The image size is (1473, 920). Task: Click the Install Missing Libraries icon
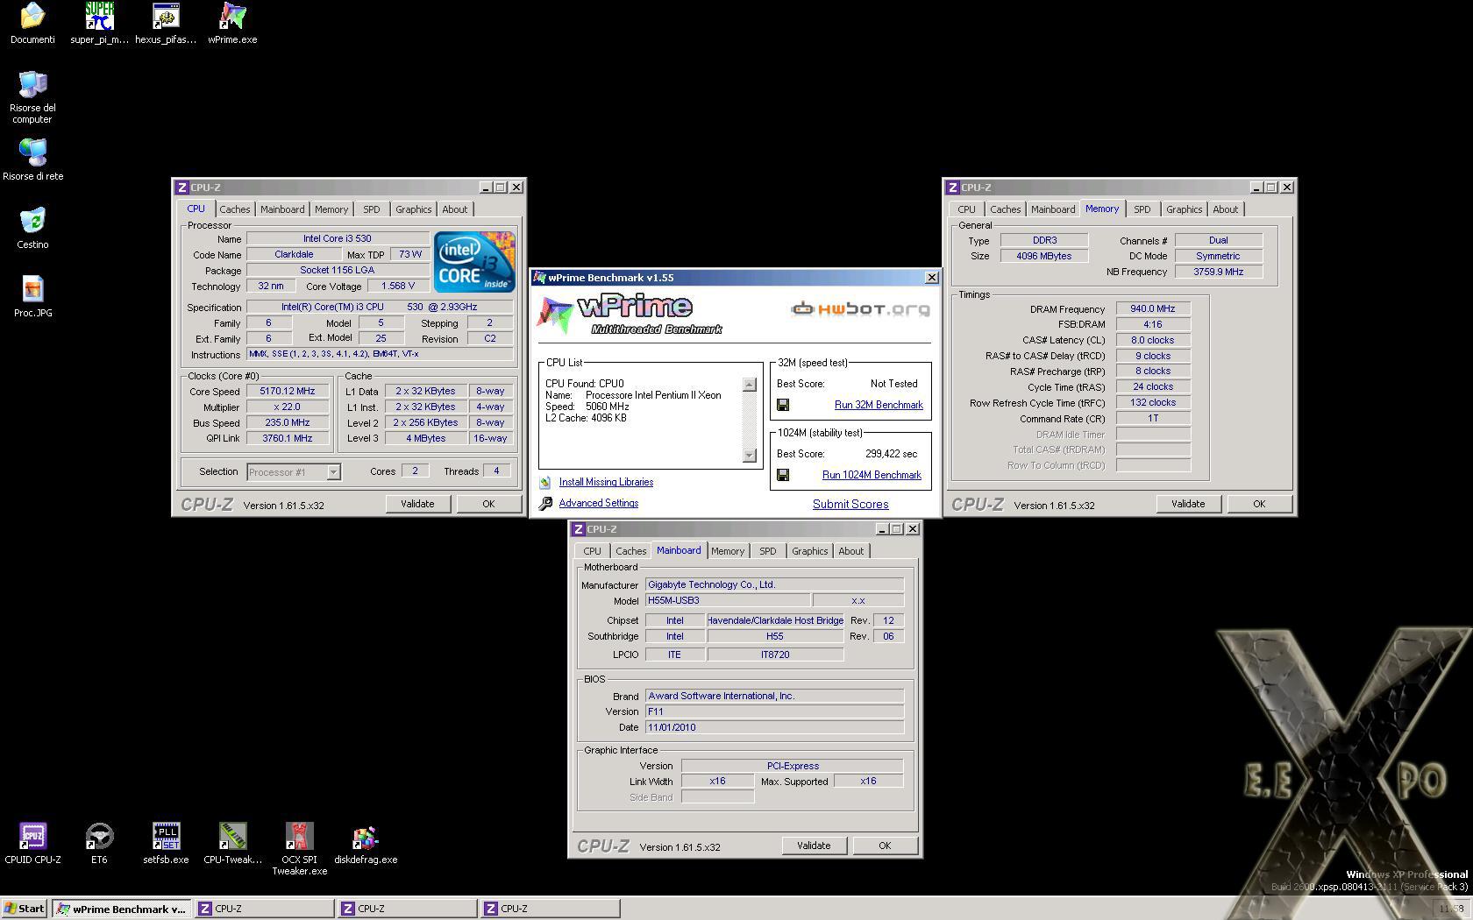pyautogui.click(x=545, y=482)
